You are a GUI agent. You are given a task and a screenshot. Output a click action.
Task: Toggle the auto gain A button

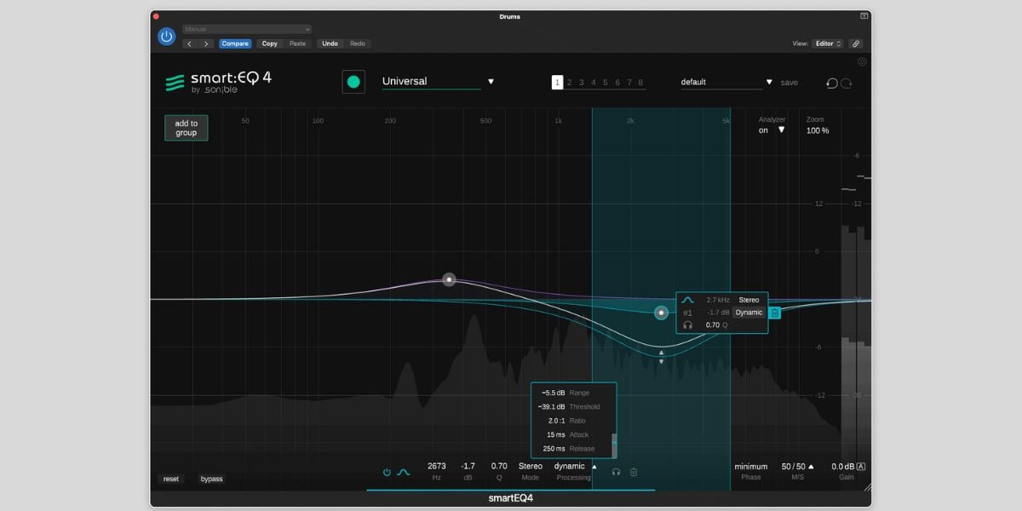(861, 466)
